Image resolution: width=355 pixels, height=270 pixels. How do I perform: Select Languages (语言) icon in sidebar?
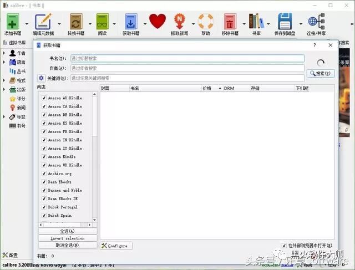point(12,62)
